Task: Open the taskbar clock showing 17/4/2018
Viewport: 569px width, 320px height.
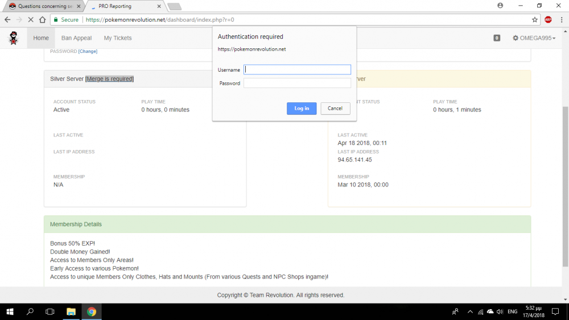Action: pyautogui.click(x=534, y=311)
